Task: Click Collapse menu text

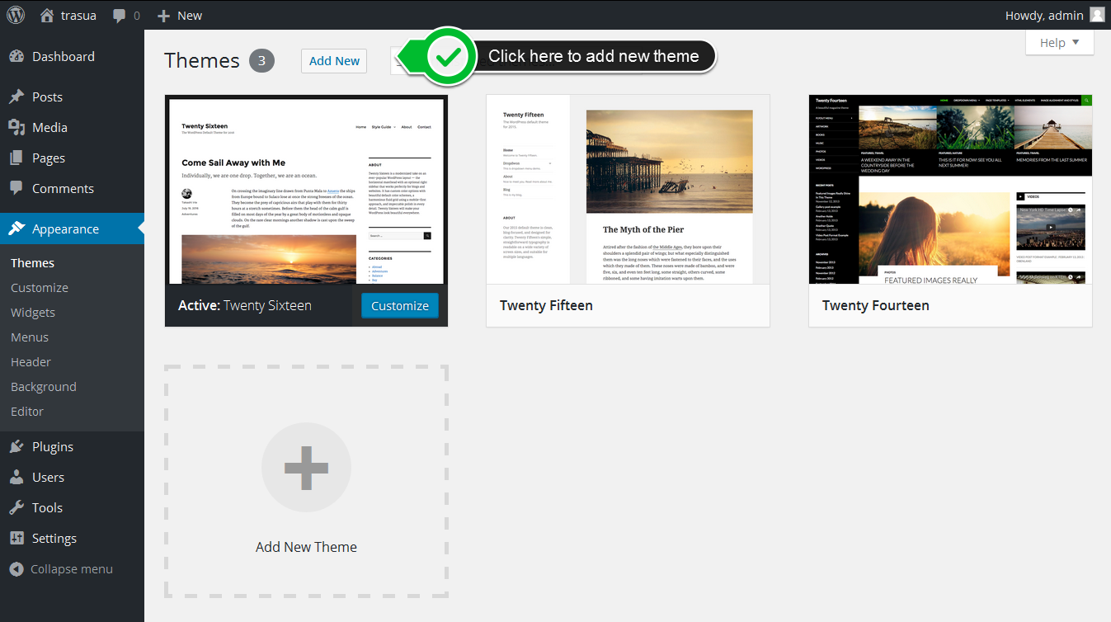Action: click(x=72, y=569)
